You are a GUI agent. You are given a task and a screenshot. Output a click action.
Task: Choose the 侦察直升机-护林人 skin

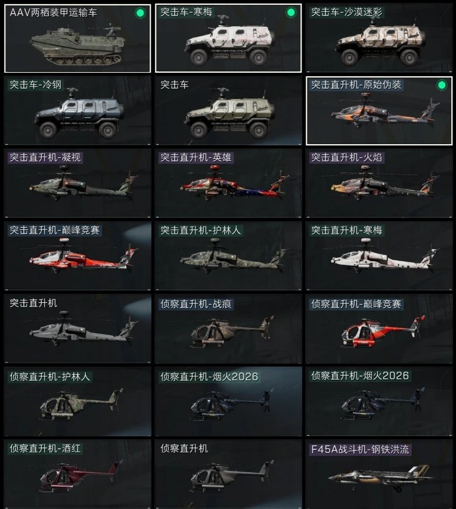(77, 402)
